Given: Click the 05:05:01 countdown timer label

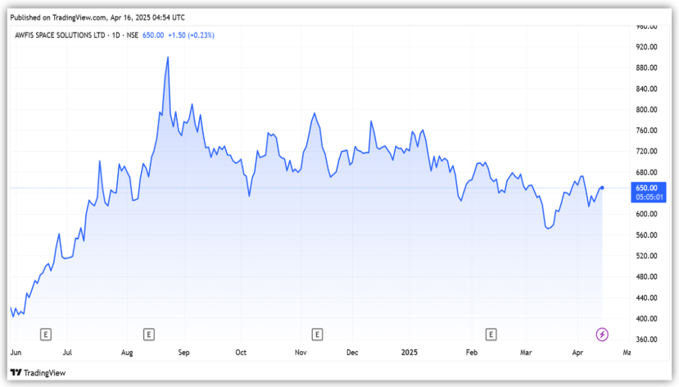Looking at the screenshot, I should pyautogui.click(x=647, y=197).
